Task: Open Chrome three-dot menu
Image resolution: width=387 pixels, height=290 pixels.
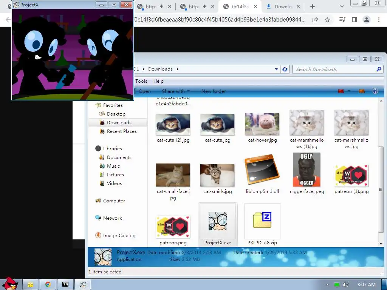Action: click(x=379, y=20)
